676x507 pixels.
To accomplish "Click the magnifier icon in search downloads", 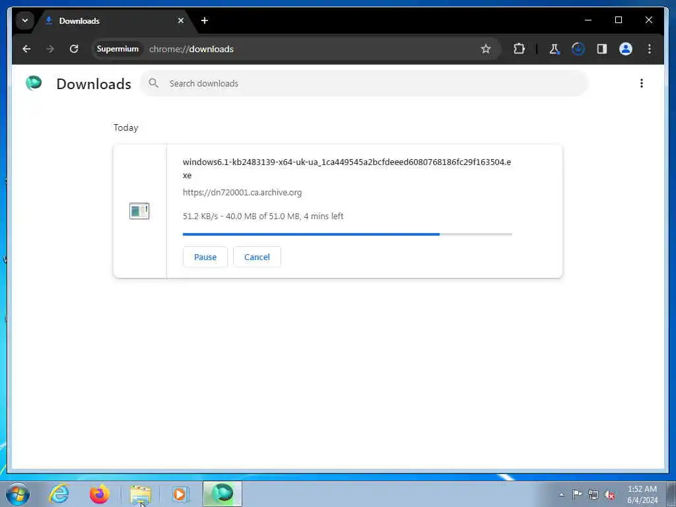I will click(153, 83).
